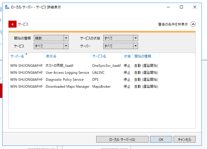Click the MapsBroker service name cell

(101, 87)
